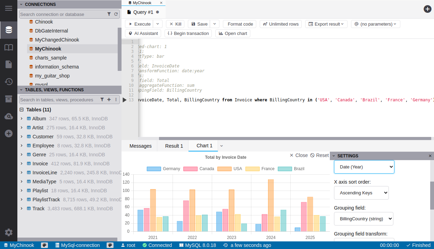
Task: Open the X axis transform dropdown Date (Year)
Action: (x=364, y=167)
